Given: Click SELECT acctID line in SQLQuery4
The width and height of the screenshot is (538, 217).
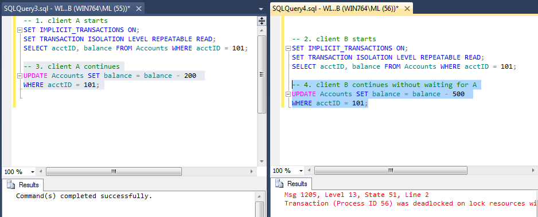Looking at the screenshot, I should (404, 67).
